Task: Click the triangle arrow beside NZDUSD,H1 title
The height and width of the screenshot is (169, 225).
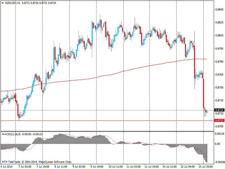Action: pos(3,3)
